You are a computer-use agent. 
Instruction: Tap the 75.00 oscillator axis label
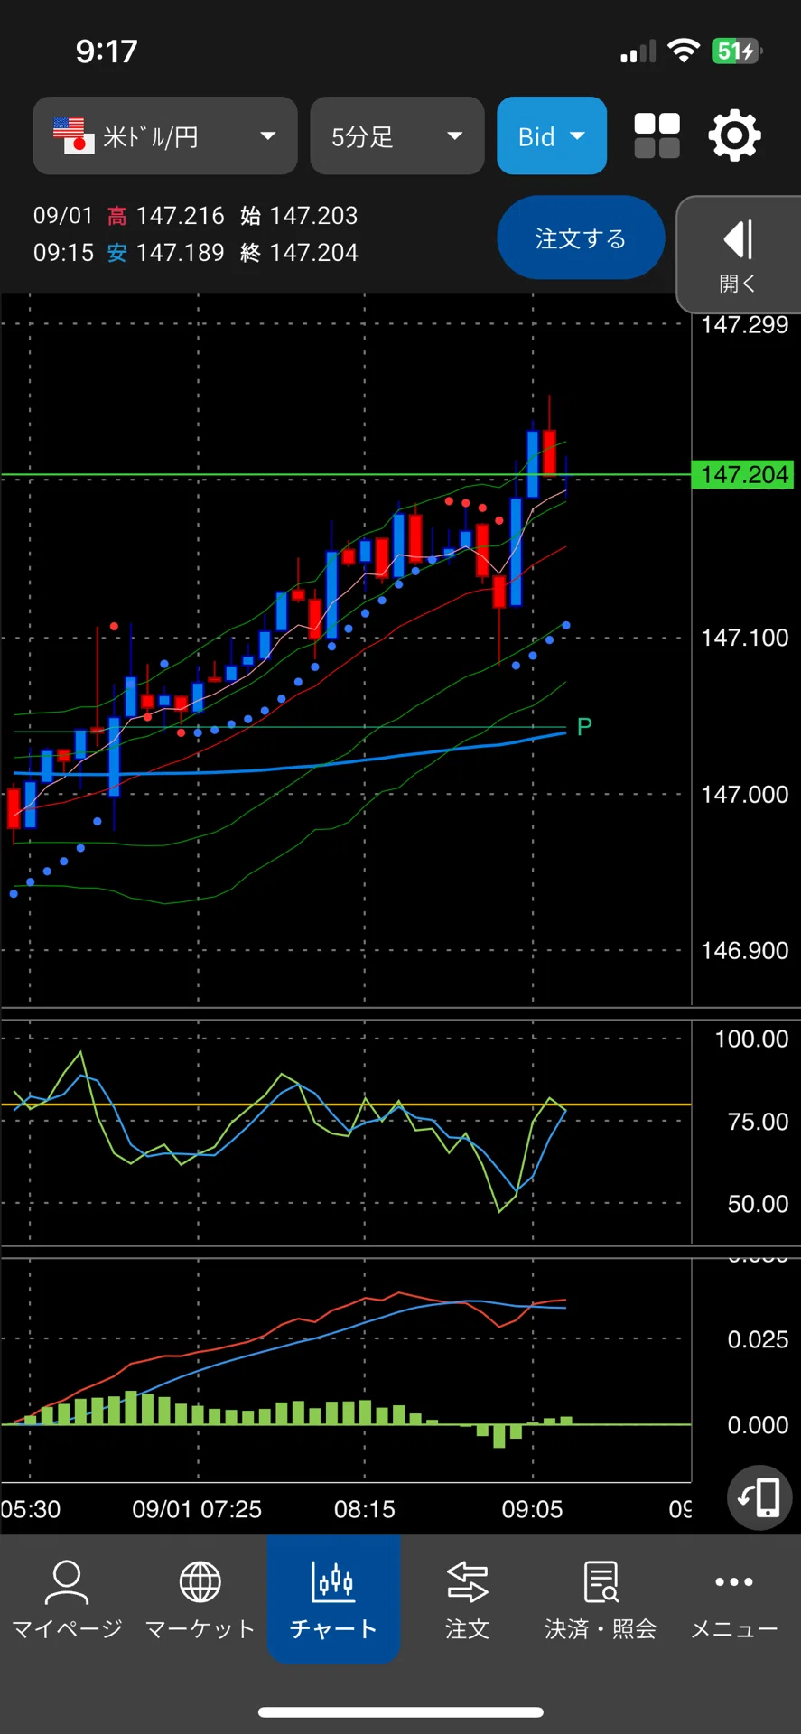click(758, 1122)
